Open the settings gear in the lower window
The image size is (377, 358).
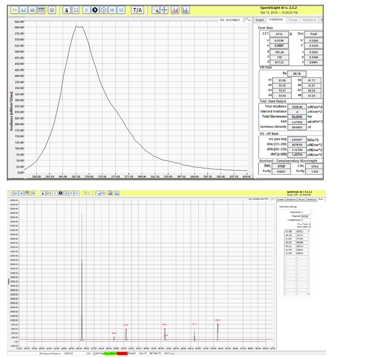point(33,193)
